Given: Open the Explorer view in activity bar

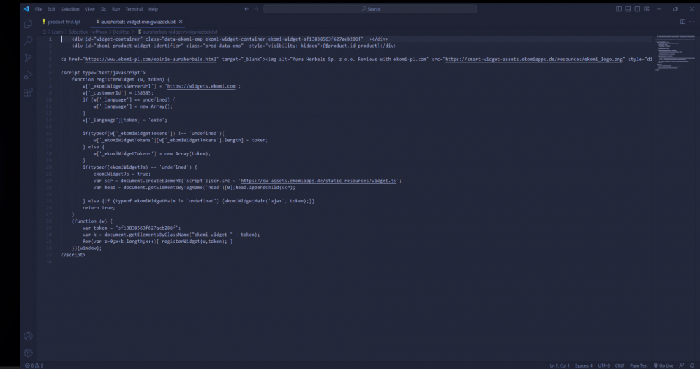Looking at the screenshot, I should [x=28, y=24].
